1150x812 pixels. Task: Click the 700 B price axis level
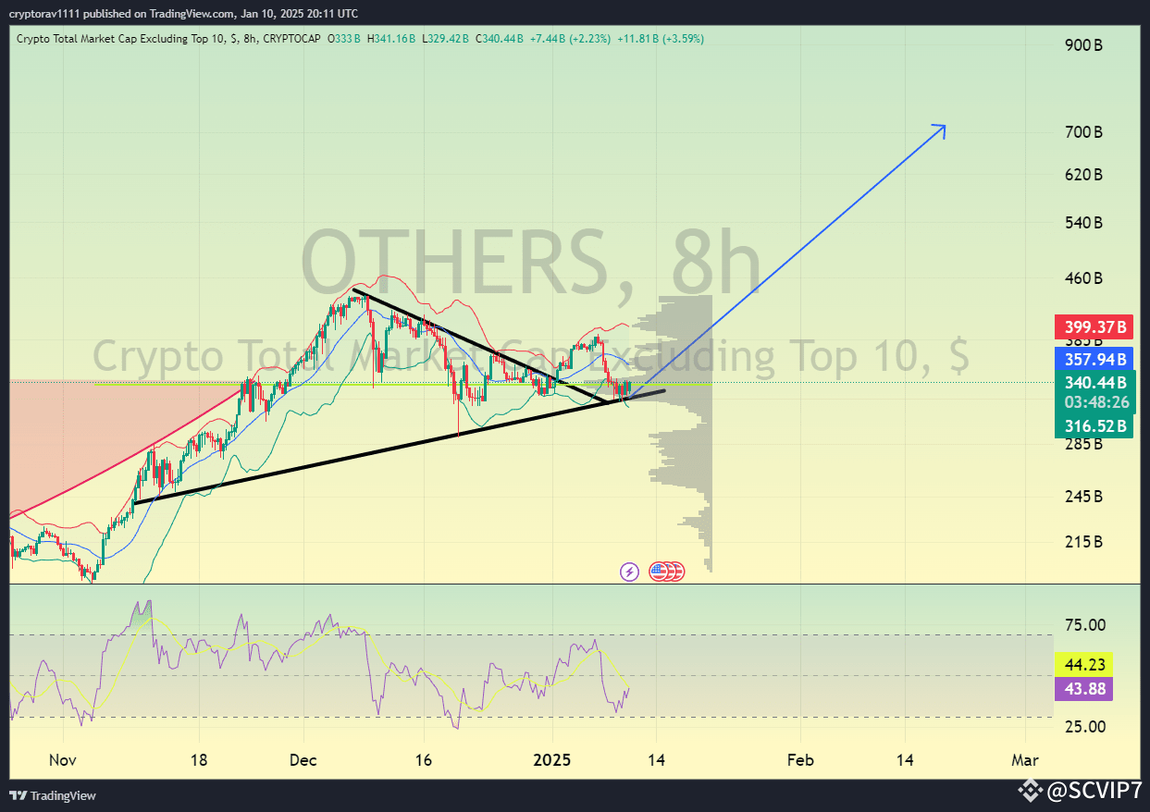pos(1083,132)
